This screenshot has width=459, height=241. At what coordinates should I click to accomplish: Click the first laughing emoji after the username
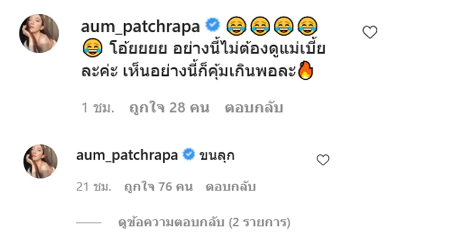point(236,26)
